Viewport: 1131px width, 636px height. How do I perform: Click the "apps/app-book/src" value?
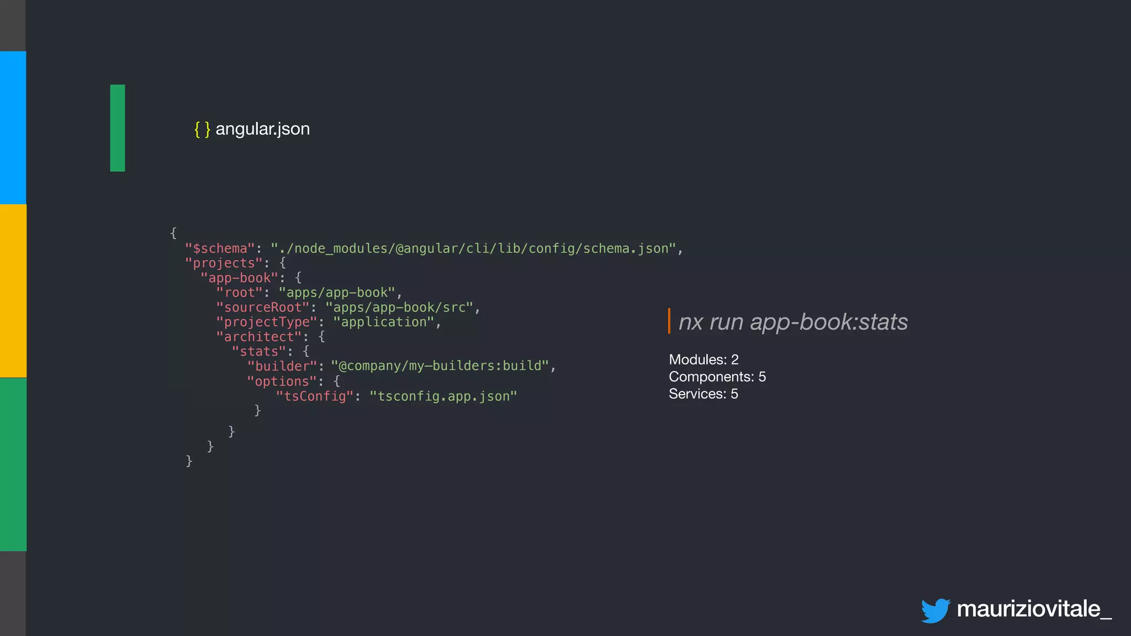click(x=399, y=308)
